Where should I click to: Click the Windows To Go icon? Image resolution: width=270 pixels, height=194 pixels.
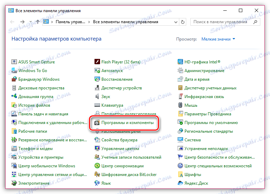point(14,70)
